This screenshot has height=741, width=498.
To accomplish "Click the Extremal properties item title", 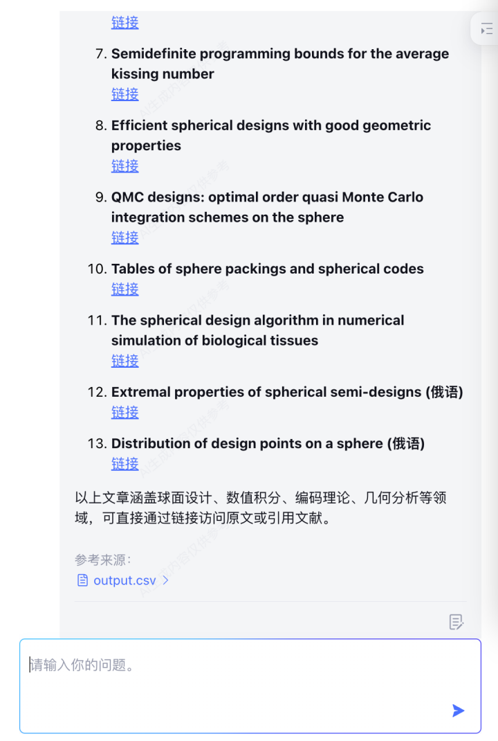I will pyautogui.click(x=287, y=392).
